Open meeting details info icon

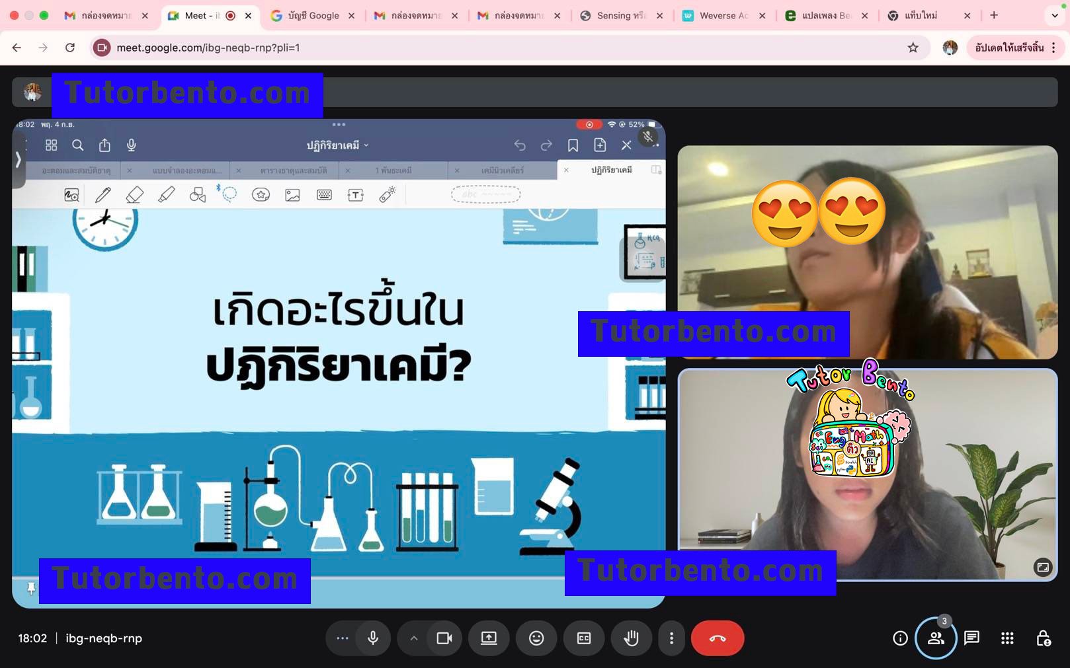coord(900,638)
